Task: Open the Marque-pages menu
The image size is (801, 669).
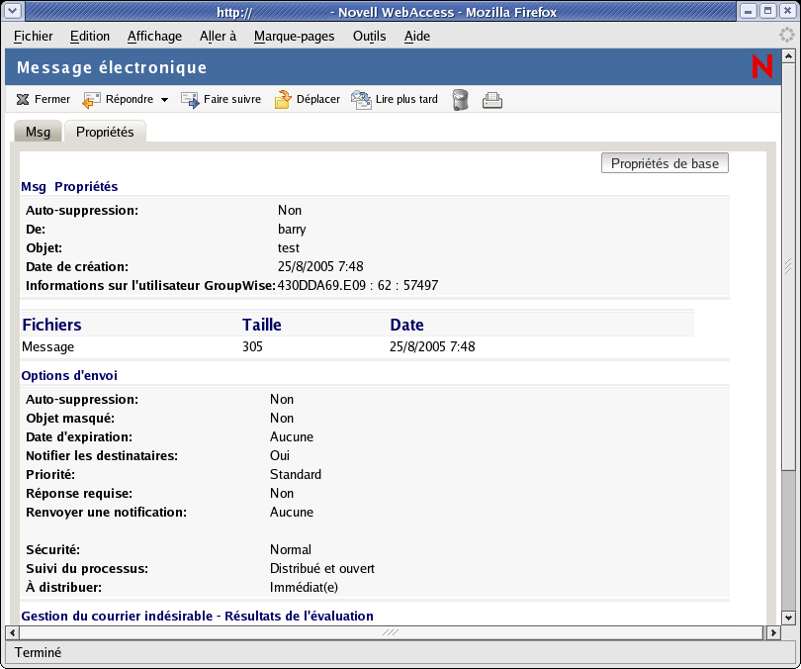Action: (x=295, y=37)
